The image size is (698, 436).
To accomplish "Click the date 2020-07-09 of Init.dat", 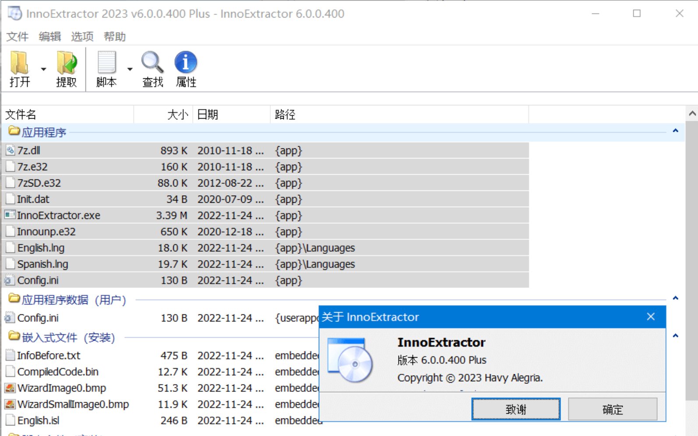I will tap(230, 199).
